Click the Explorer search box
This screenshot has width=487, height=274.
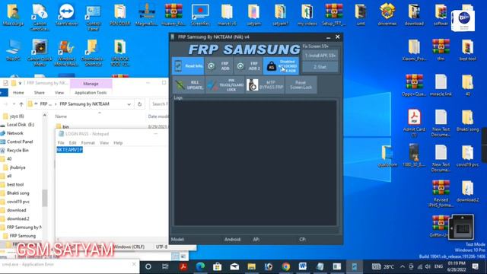pyautogui.click(x=159, y=104)
